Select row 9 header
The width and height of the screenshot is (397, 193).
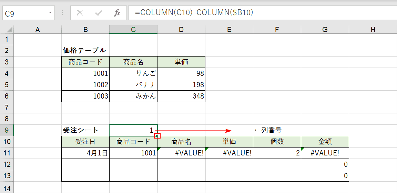click(x=7, y=130)
